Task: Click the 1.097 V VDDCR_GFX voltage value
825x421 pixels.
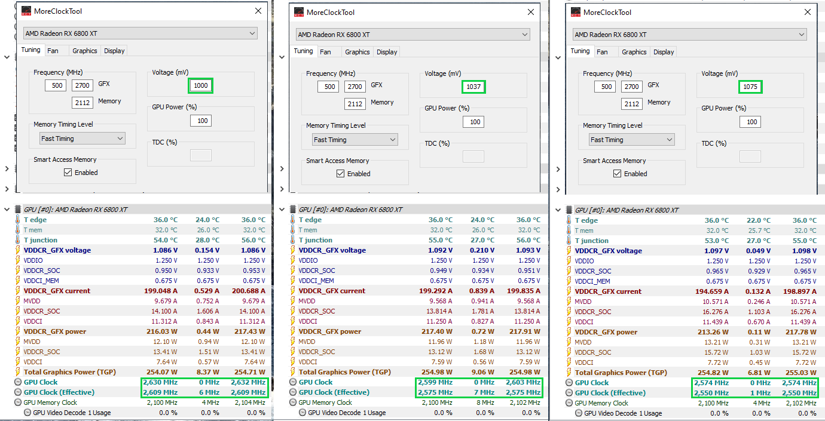Action: [715, 251]
